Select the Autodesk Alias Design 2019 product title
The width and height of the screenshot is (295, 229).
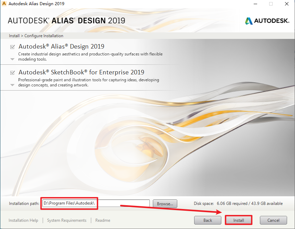click(x=61, y=46)
